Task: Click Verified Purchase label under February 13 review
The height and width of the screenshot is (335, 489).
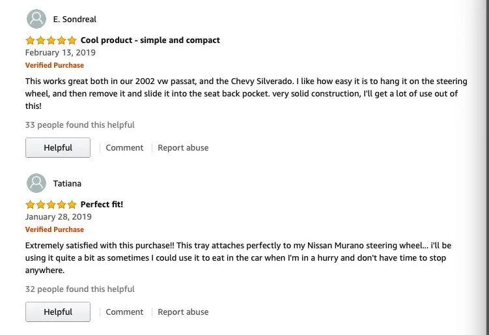Action: tap(55, 65)
